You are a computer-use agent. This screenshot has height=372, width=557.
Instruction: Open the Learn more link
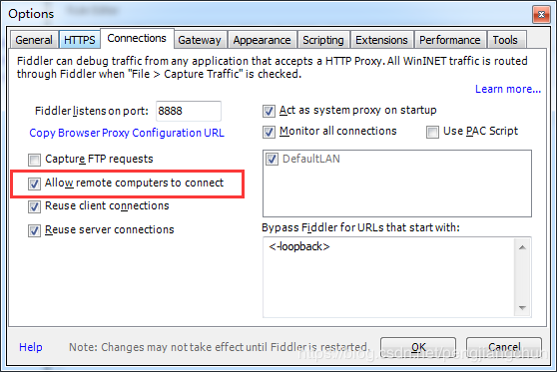[x=508, y=89]
